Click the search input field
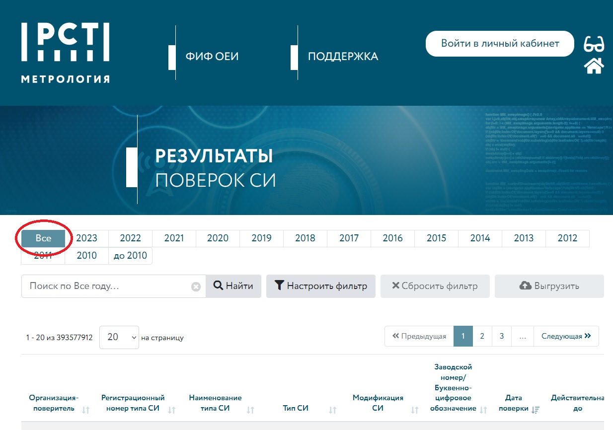 [x=107, y=287]
